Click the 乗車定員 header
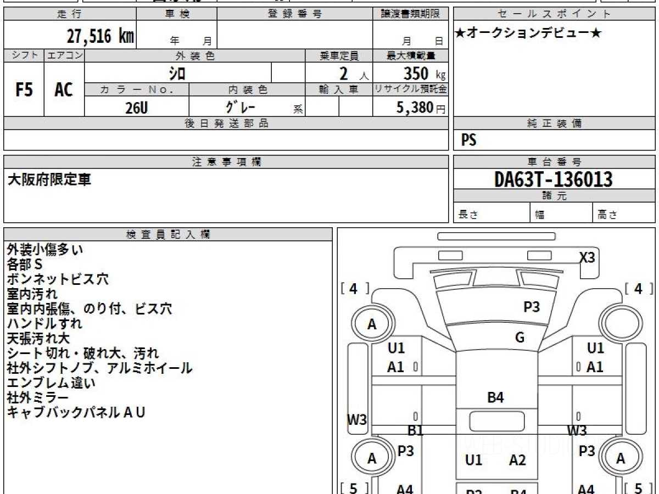 tap(339, 55)
